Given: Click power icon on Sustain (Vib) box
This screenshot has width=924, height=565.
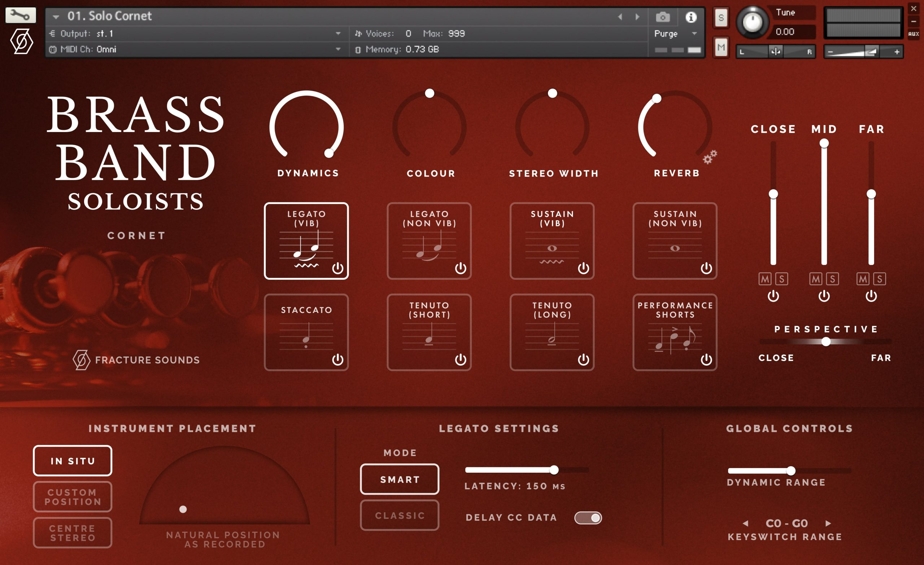Looking at the screenshot, I should [x=583, y=268].
